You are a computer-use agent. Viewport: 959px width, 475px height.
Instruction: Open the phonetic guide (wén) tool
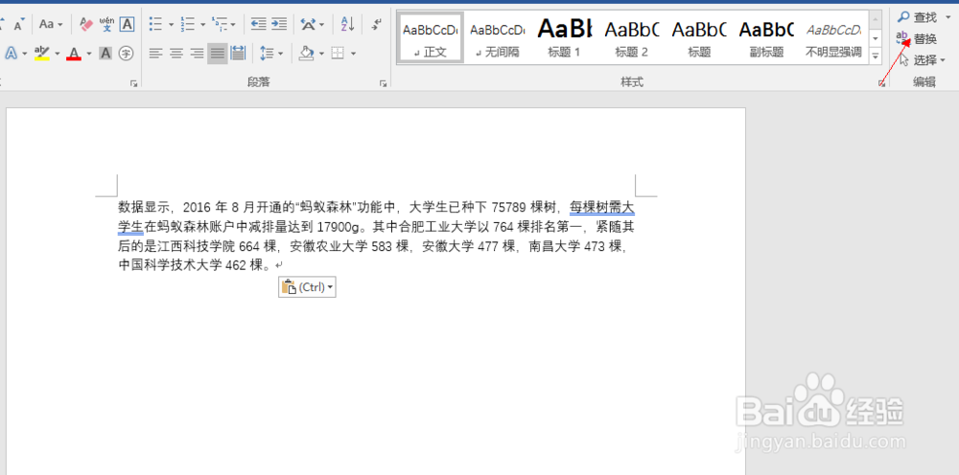[107, 25]
